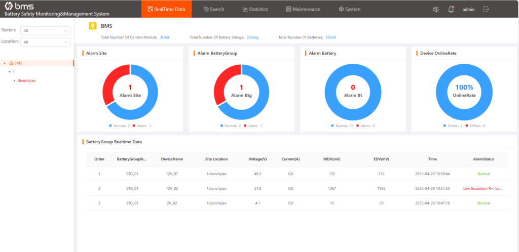Click the home icon beside BMS tree node
This screenshot has height=252, width=519.
pos(11,63)
